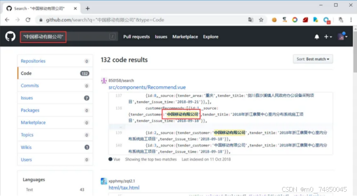
Task: Bookmark this page with the star icon
Action: pos(261,20)
